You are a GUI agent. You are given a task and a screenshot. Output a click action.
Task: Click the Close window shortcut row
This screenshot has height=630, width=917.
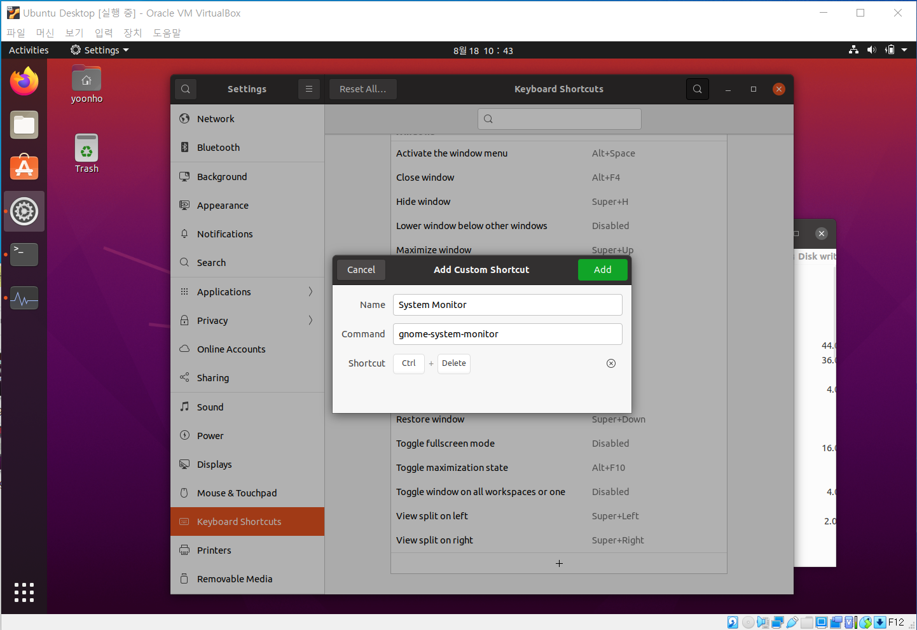pos(559,178)
